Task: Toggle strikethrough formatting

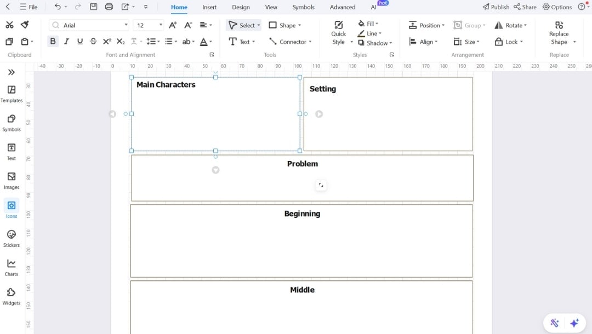Action: 93,41
